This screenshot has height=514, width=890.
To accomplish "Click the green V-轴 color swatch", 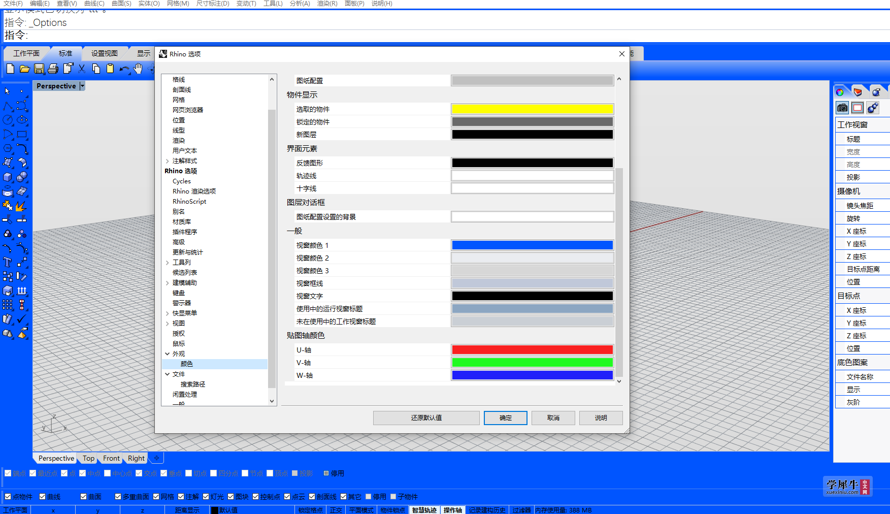I will click(x=533, y=362).
